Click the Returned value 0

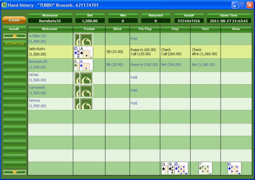[x=156, y=21]
